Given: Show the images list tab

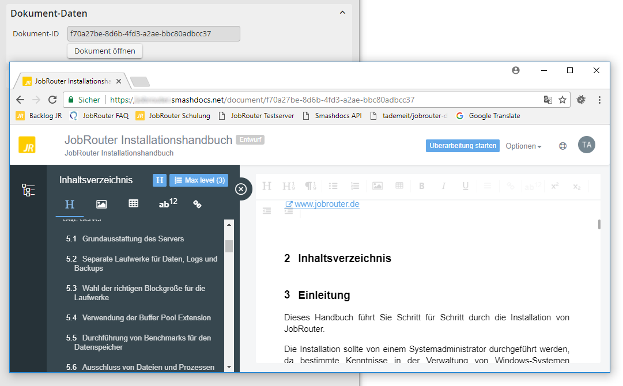Looking at the screenshot, I should 101,204.
